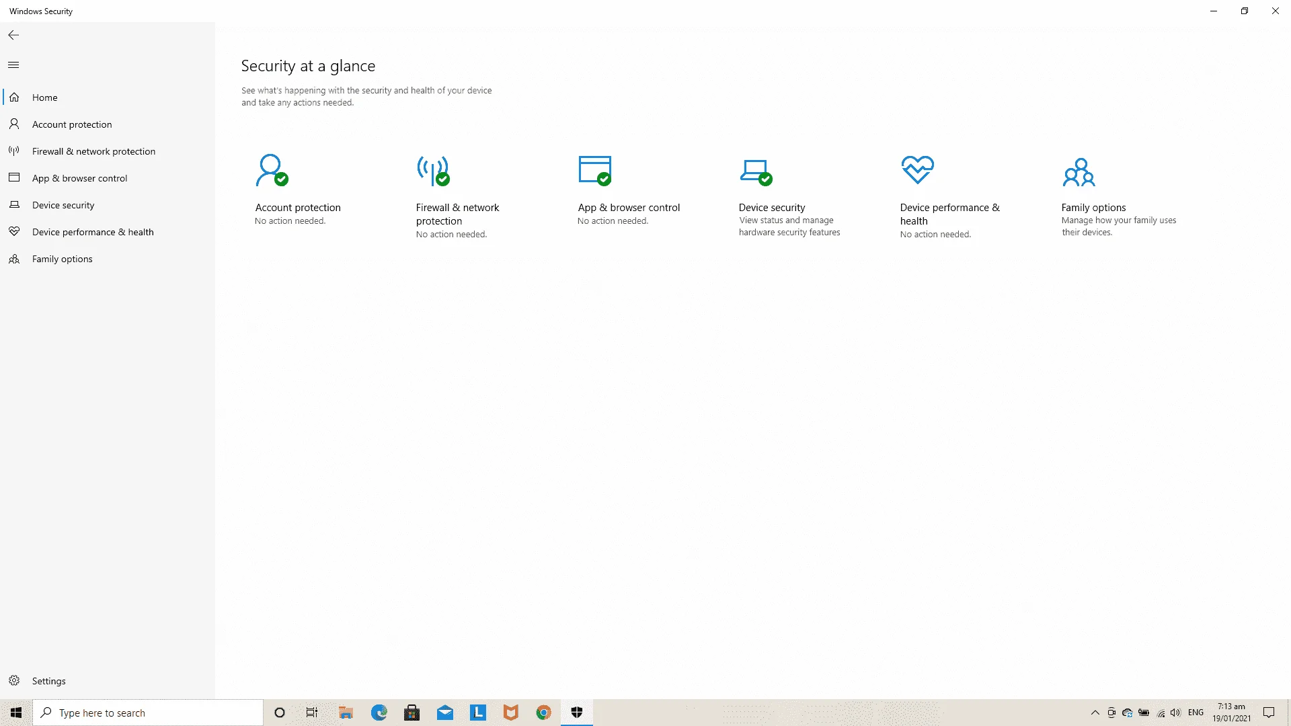Screen dimensions: 1291x726
Task: Launch Cortana from the taskbar
Action: pos(280,713)
